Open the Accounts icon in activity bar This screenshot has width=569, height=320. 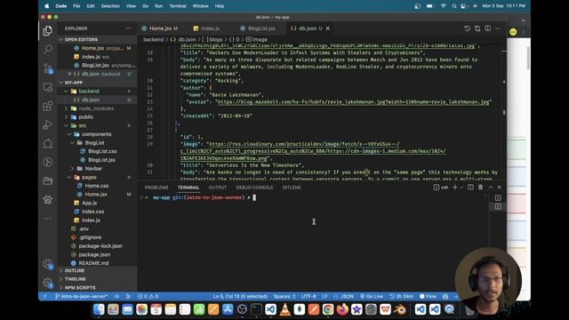(x=47, y=264)
